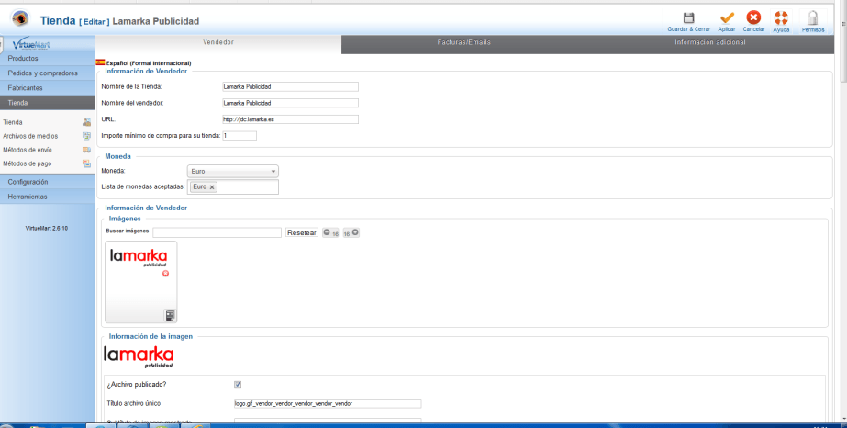Expand the Pedidos y compradores section

pos(48,73)
